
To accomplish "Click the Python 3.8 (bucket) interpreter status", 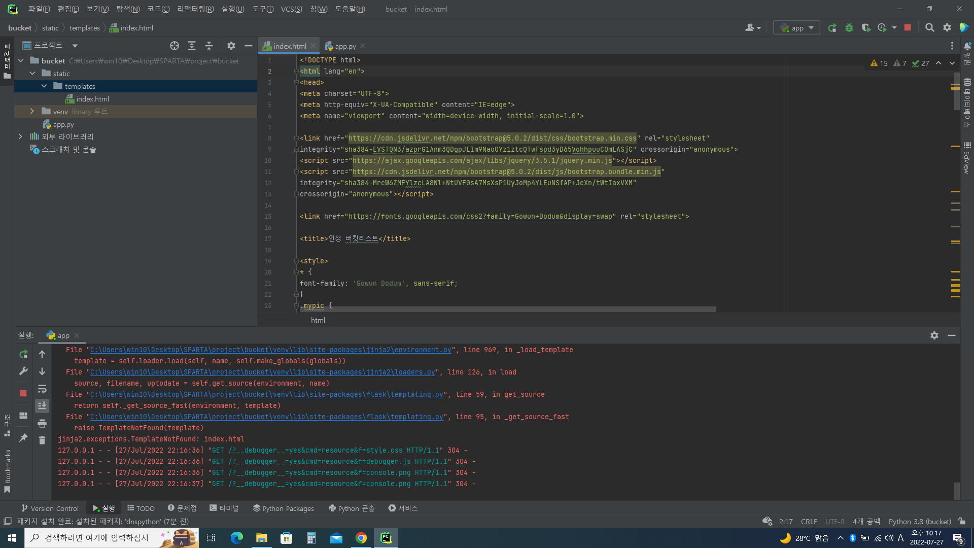I will click(x=920, y=521).
